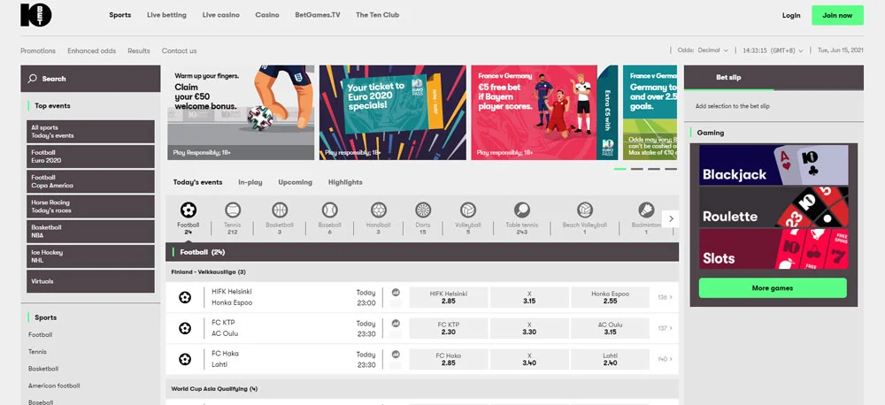Expand 140 more markets for FC Haka
The image size is (885, 405).
pos(666,359)
